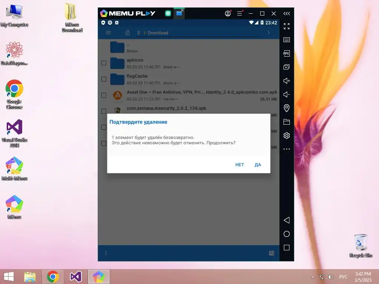Launch Google Chrome desktop shortcut
Image resolution: width=379 pixels, height=284 pixels.
[x=14, y=94]
